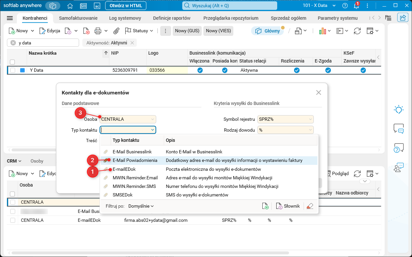
Task: Click the refresh icon in CRM panel toolbar
Action: tap(357, 173)
